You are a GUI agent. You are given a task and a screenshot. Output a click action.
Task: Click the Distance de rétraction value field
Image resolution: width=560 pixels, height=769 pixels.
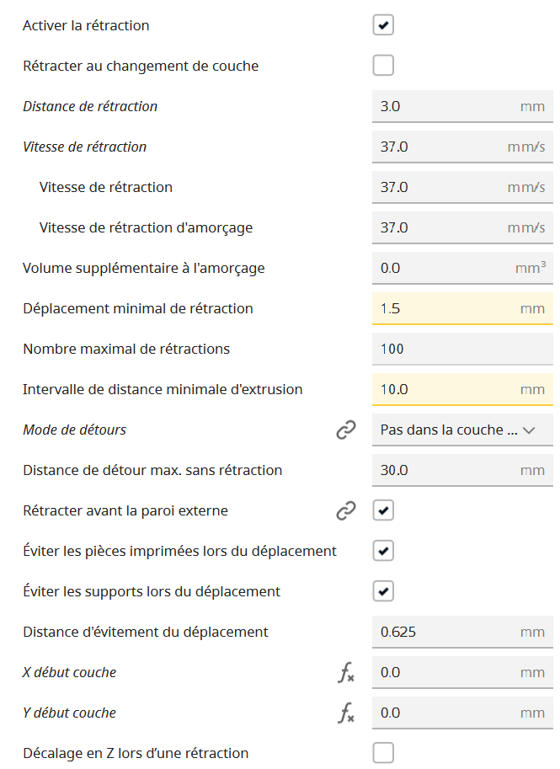[x=462, y=106]
